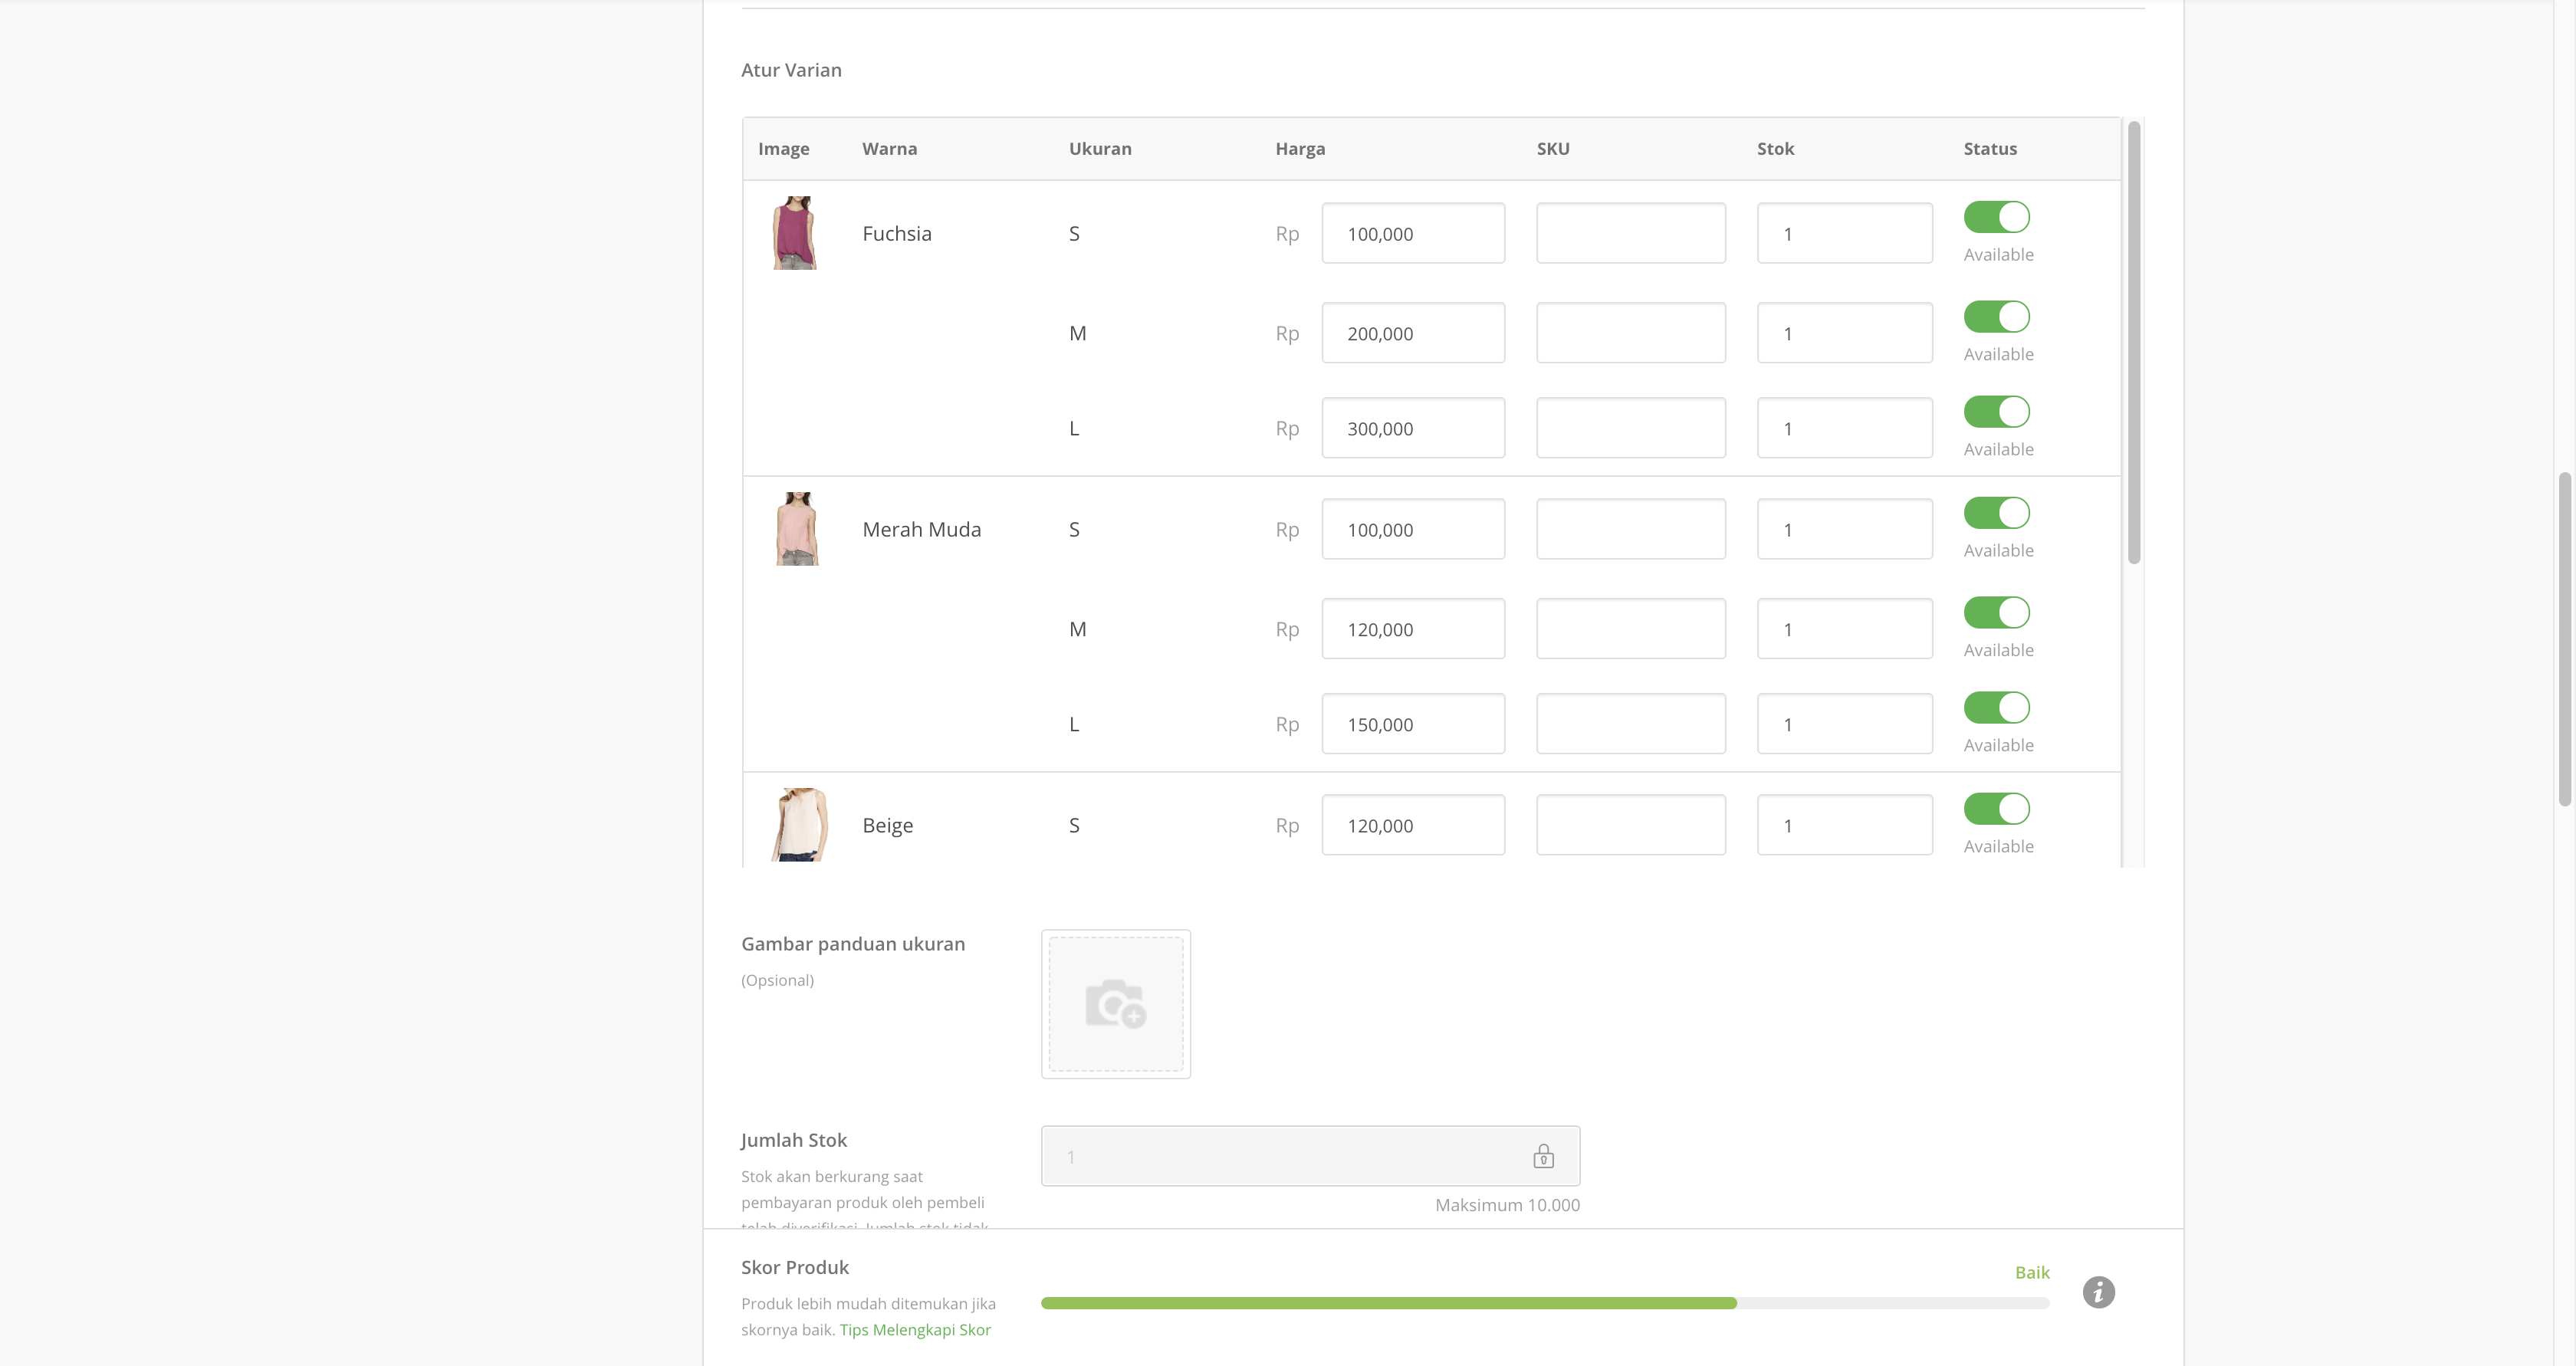Select the Fuchsia color name

[897, 233]
